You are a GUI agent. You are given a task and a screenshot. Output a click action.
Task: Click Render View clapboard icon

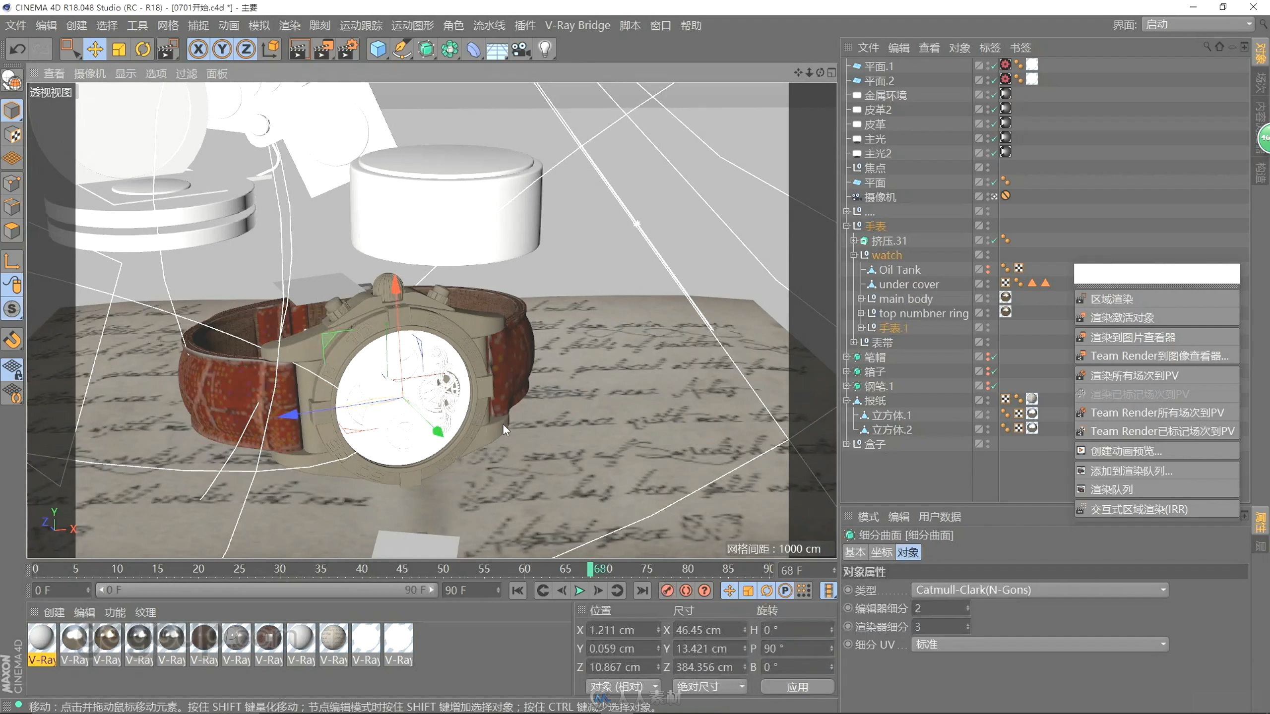pyautogui.click(x=299, y=49)
